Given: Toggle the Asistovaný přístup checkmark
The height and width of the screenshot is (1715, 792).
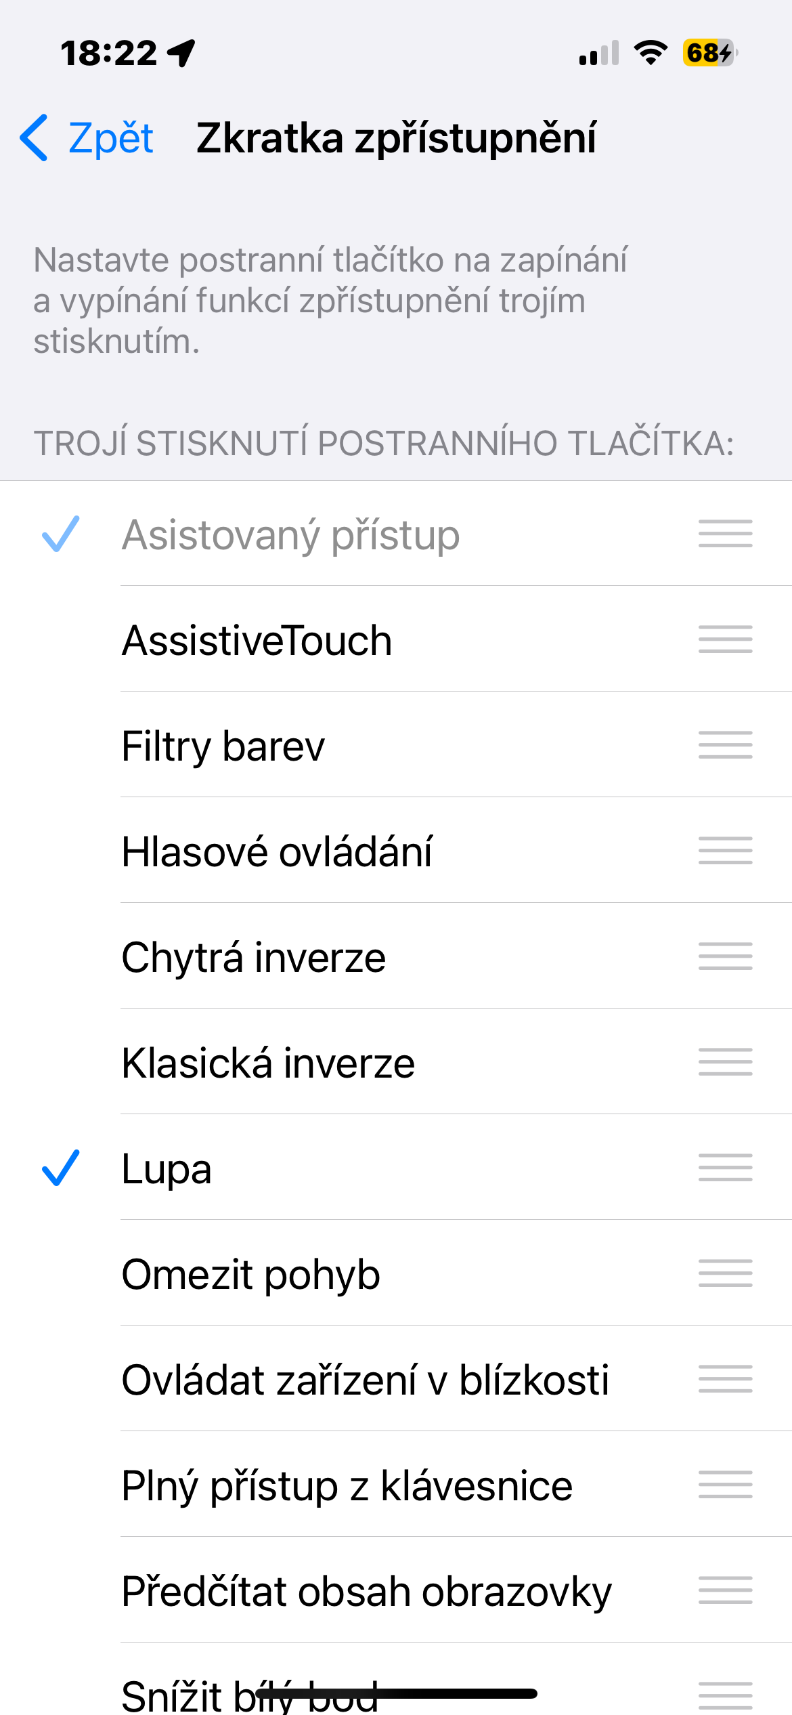Looking at the screenshot, I should point(61,534).
